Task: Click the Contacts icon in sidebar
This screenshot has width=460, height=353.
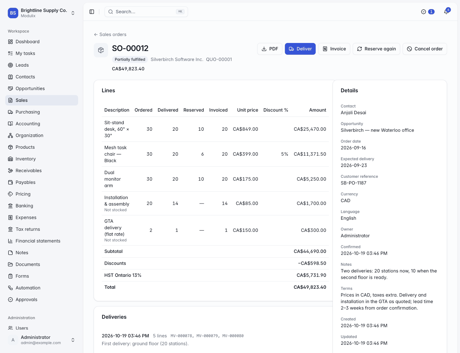Action: 10,77
